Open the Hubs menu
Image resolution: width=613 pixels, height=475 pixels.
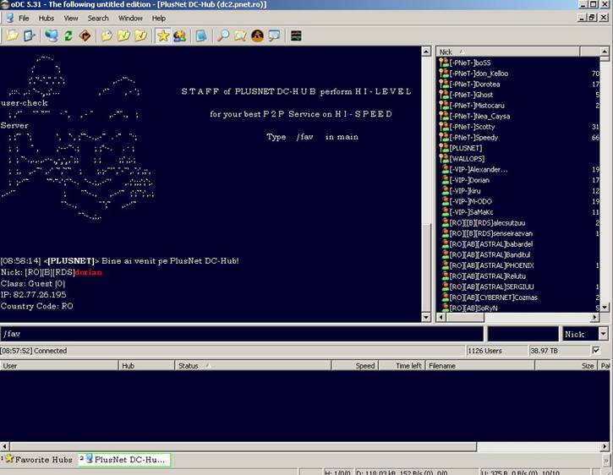point(47,18)
